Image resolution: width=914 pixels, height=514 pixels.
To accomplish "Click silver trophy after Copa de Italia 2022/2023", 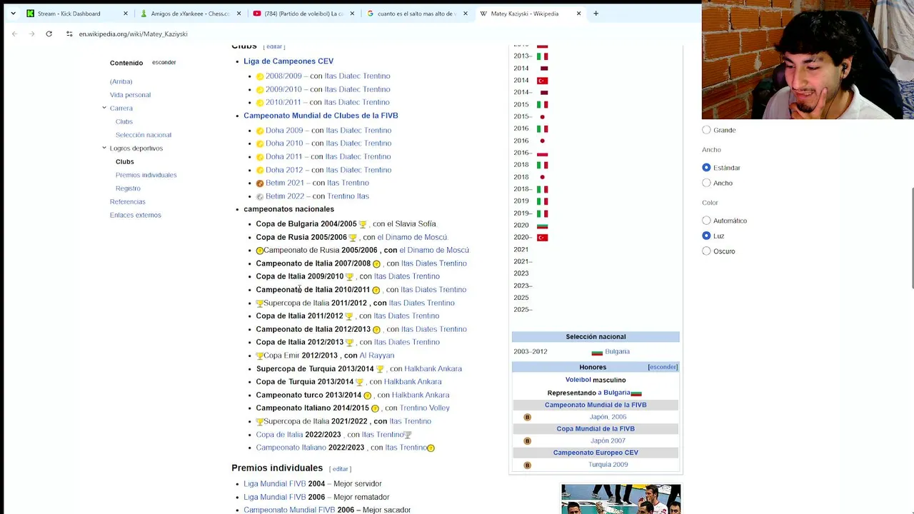I will click(x=408, y=435).
